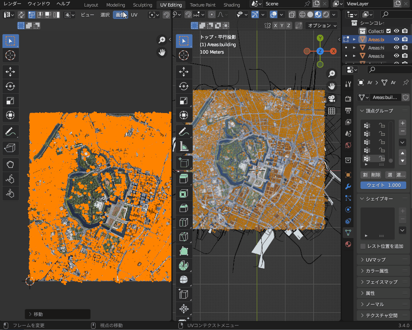412x330 pixels.
Task: Click the 削除 button under 頂点グループ
Action: coord(375,175)
